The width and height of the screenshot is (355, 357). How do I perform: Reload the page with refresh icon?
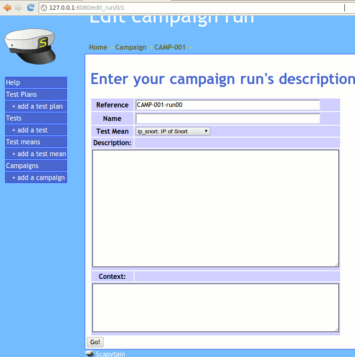pyautogui.click(x=31, y=7)
